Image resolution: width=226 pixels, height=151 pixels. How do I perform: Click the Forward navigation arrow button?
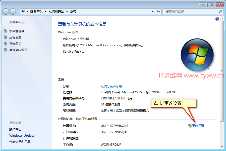pos(13,12)
